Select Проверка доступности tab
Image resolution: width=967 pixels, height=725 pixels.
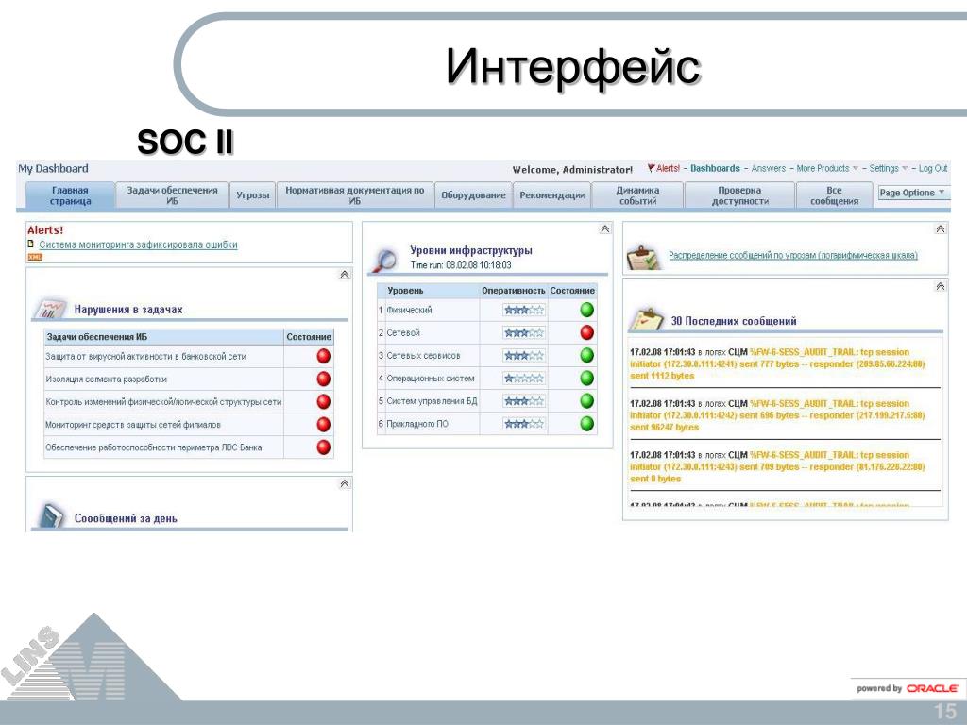click(x=739, y=195)
